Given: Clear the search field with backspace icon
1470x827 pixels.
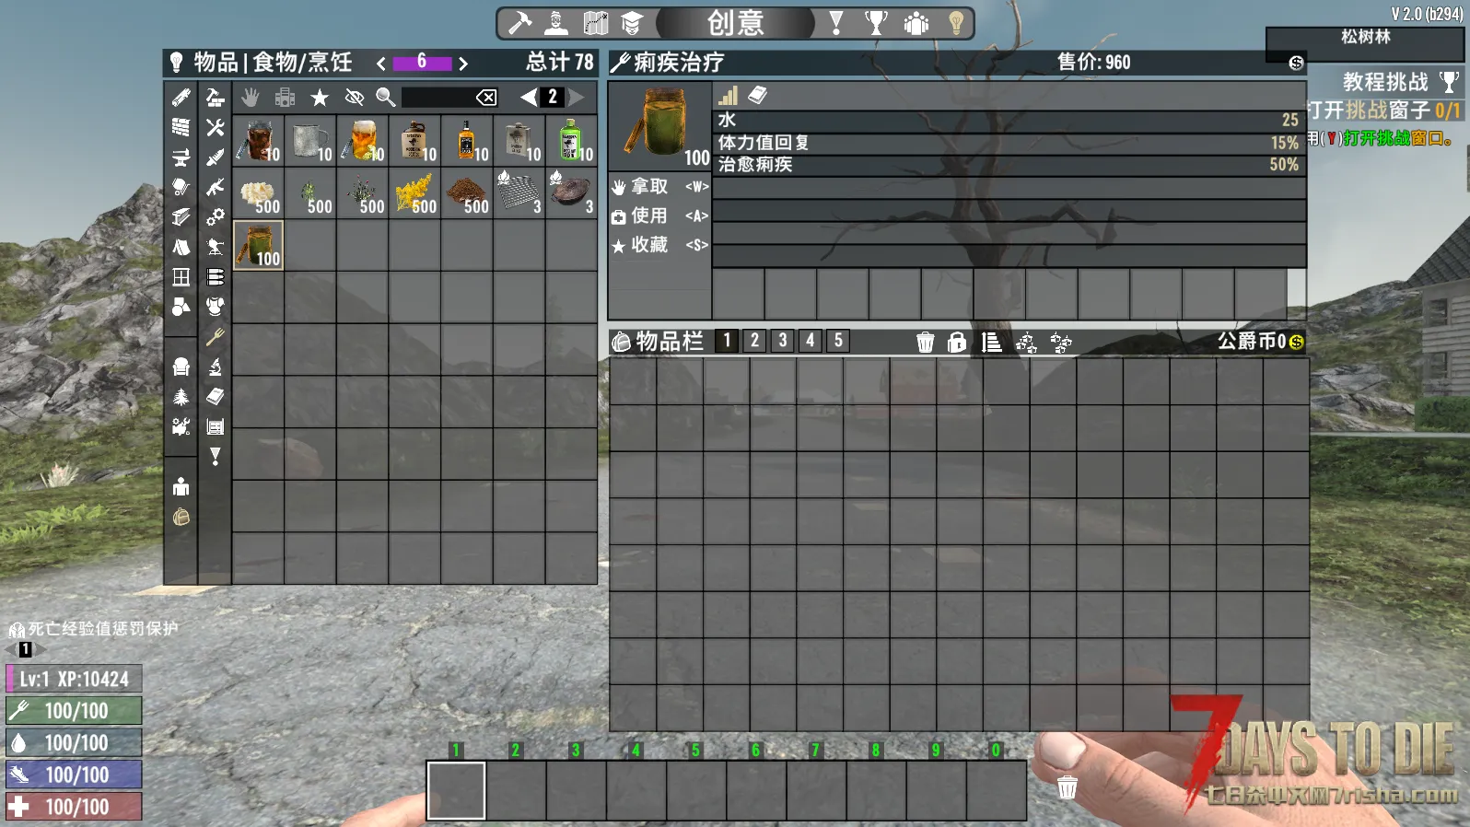Looking at the screenshot, I should 486,97.
